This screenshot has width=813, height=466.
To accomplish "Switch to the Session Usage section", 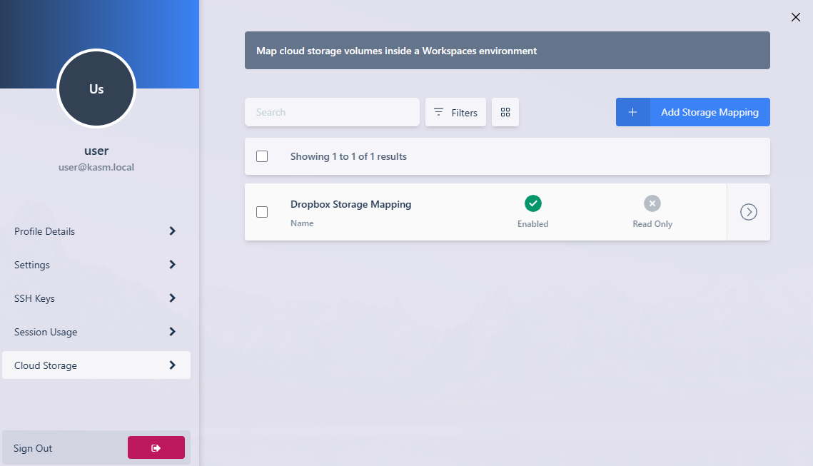I will tap(96, 331).
